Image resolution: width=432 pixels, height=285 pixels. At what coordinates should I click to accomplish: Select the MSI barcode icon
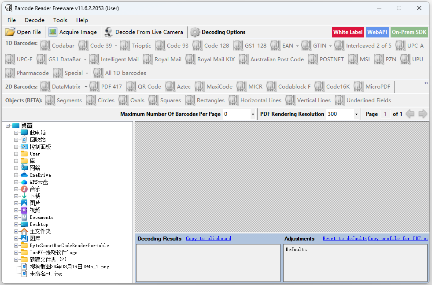pyautogui.click(x=353, y=59)
